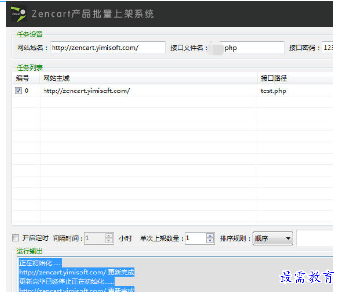Screen dimensions: 338x292
Task: Click the 正在初始化 output line
Action: click(41, 263)
